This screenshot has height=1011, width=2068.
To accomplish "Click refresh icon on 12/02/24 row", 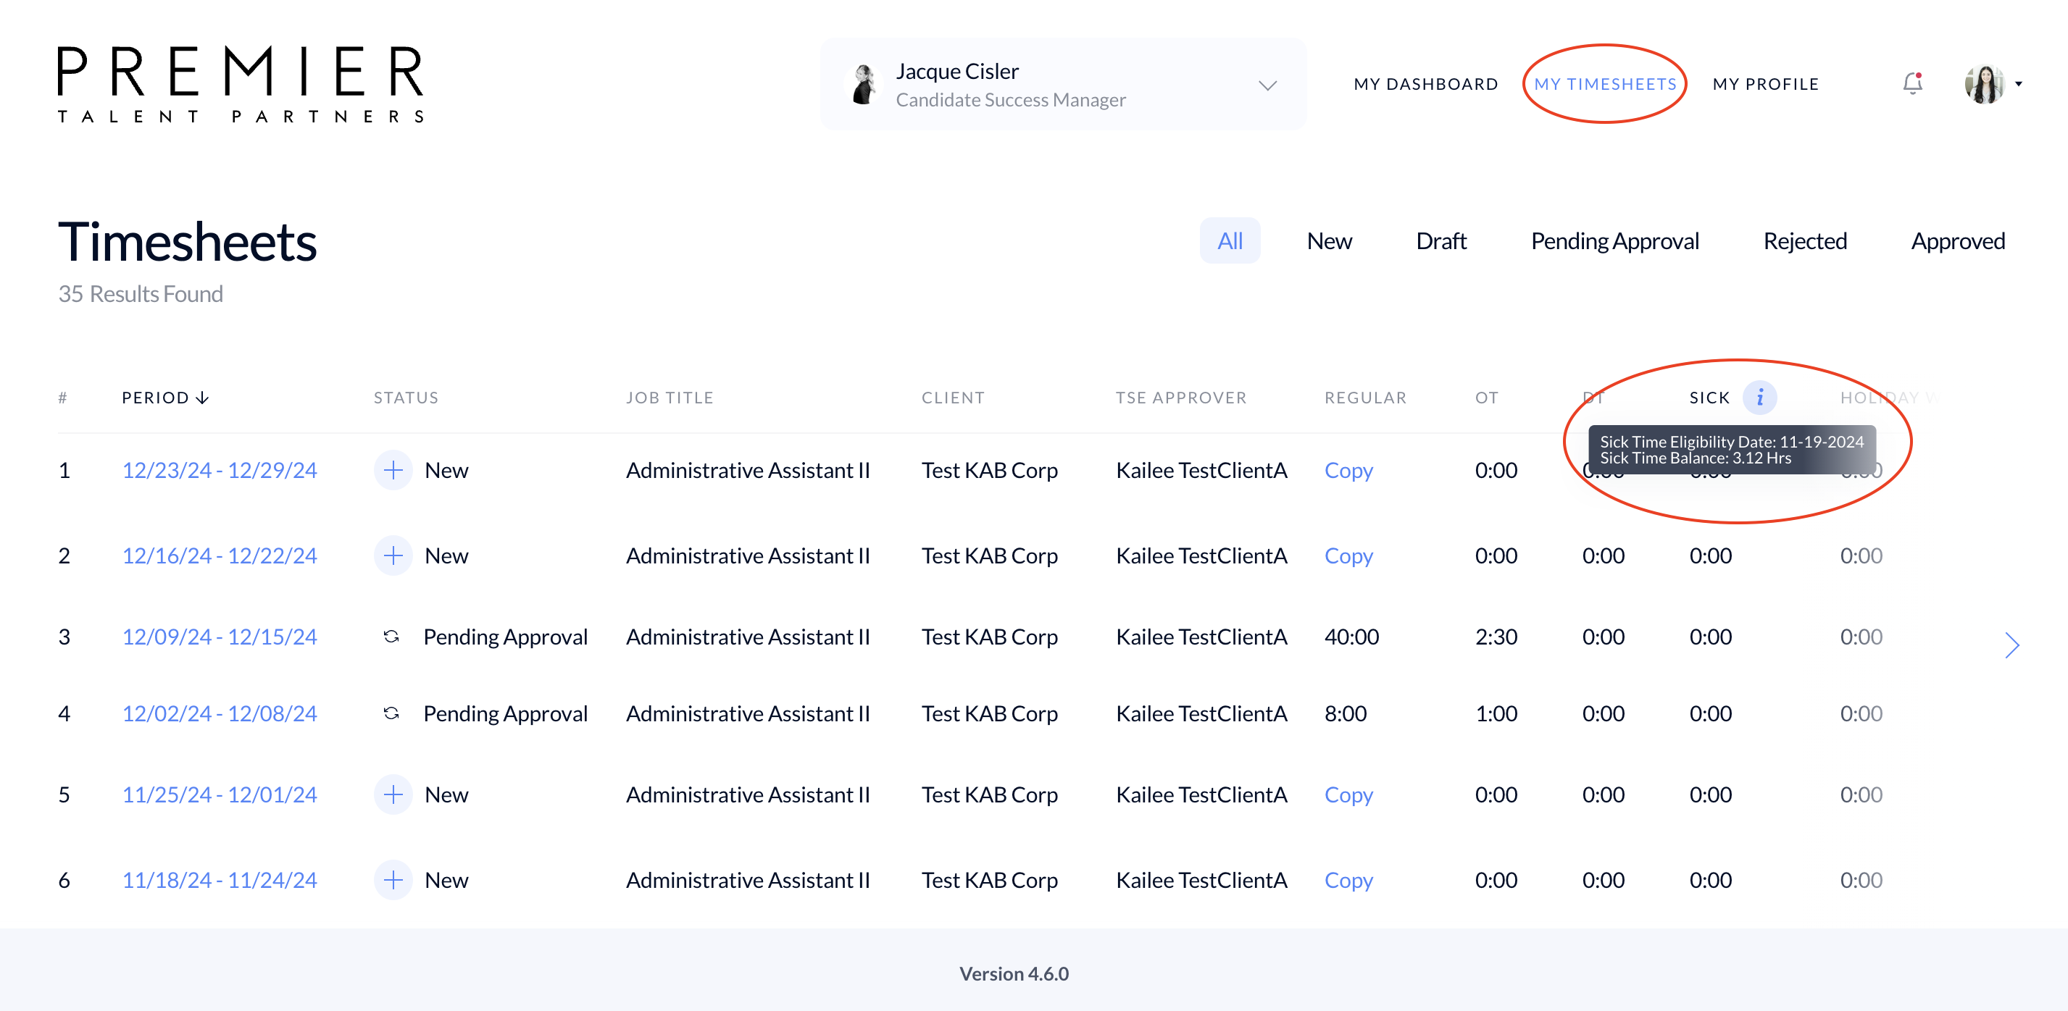I will coord(391,713).
